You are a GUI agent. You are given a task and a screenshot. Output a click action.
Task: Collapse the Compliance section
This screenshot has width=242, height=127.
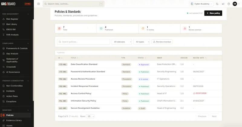click(x=28, y=43)
